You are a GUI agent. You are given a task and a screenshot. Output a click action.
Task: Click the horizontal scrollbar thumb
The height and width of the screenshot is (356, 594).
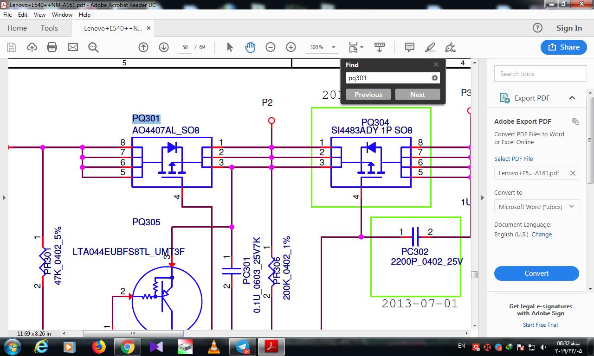point(133,333)
